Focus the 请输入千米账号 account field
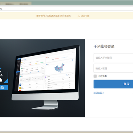 113,58
